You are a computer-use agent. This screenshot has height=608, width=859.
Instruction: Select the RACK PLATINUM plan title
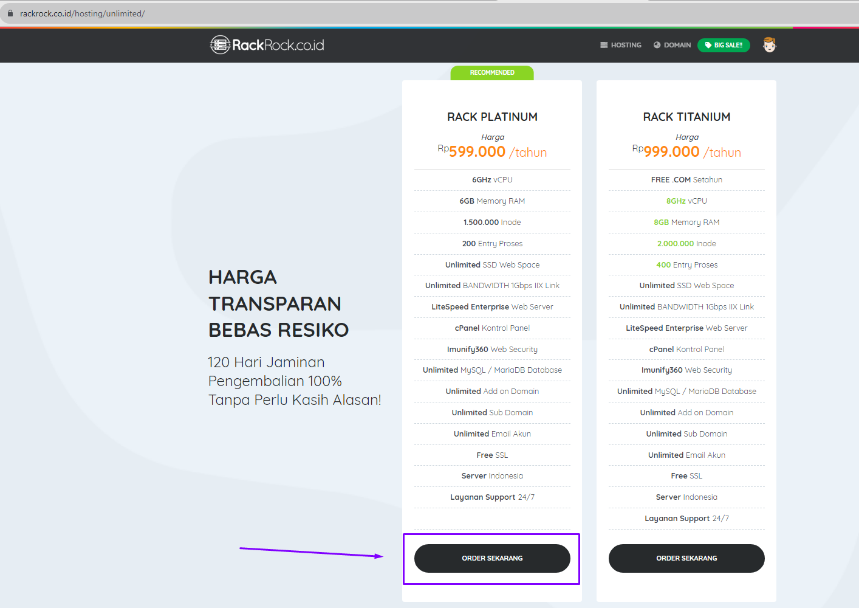coord(492,117)
